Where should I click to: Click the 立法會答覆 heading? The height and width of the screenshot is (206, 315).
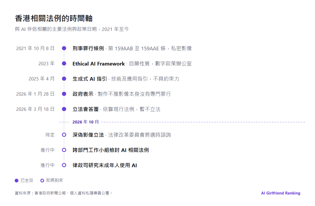[x=86, y=109]
